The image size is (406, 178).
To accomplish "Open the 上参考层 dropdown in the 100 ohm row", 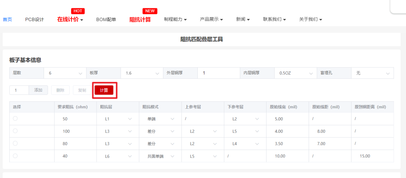I will pyautogui.click(x=203, y=131).
